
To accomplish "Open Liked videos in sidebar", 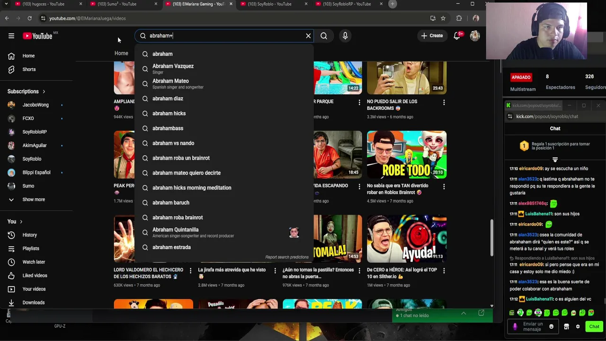I will [35, 275].
